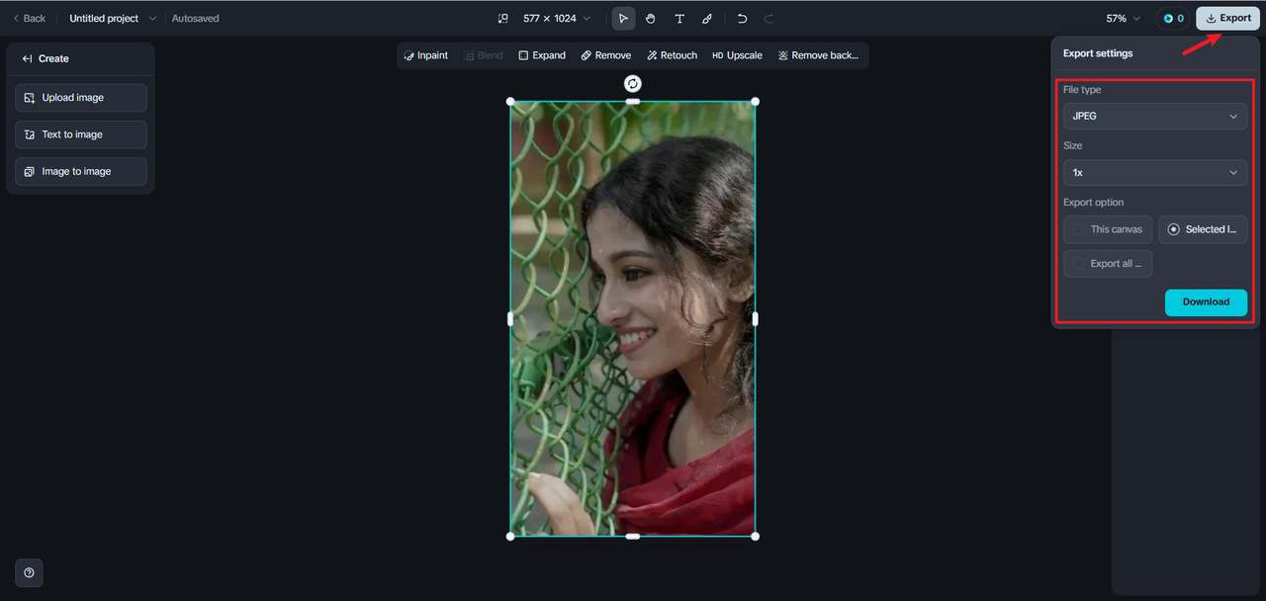The image size is (1266, 601).
Task: Click Upload image
Action: click(x=81, y=98)
